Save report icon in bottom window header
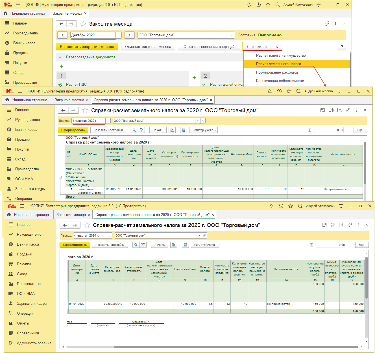This screenshot has height=353, width=375. pos(324,225)
